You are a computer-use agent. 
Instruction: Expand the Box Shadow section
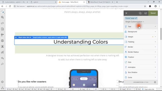(141, 72)
